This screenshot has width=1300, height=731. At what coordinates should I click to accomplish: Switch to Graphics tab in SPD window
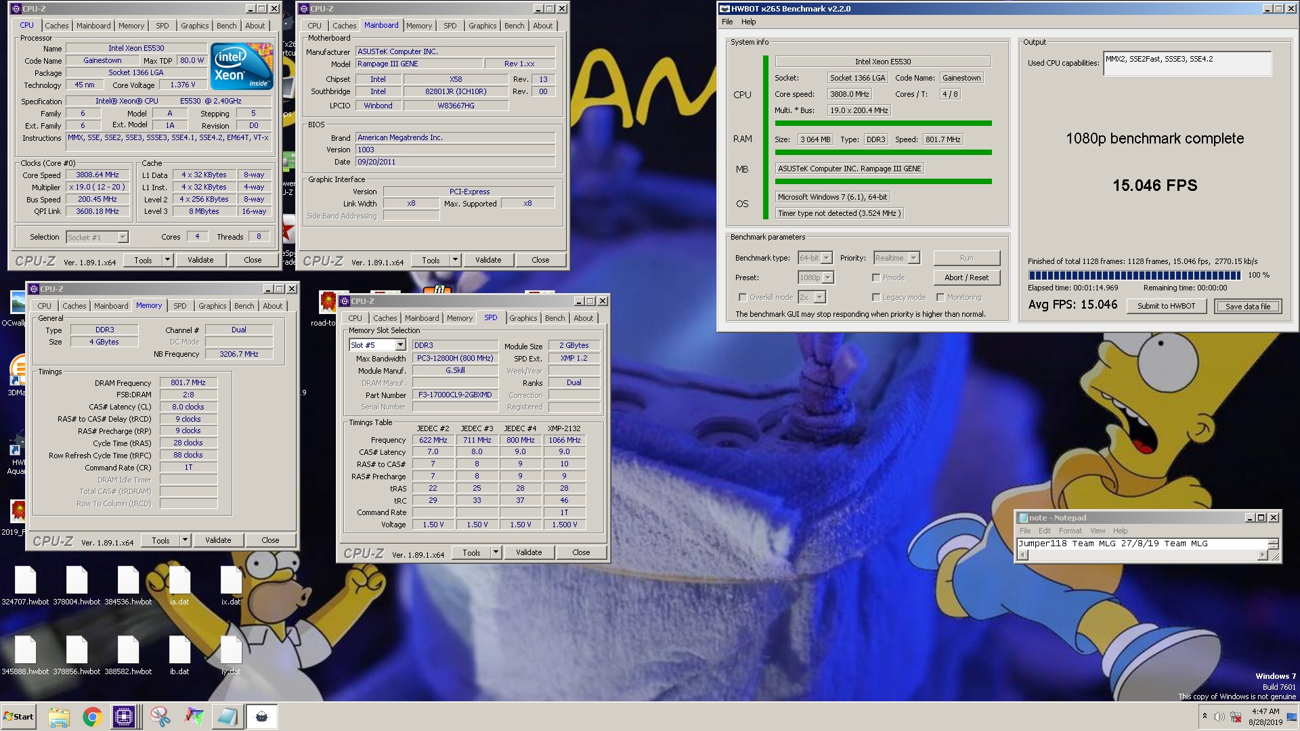pyautogui.click(x=523, y=318)
